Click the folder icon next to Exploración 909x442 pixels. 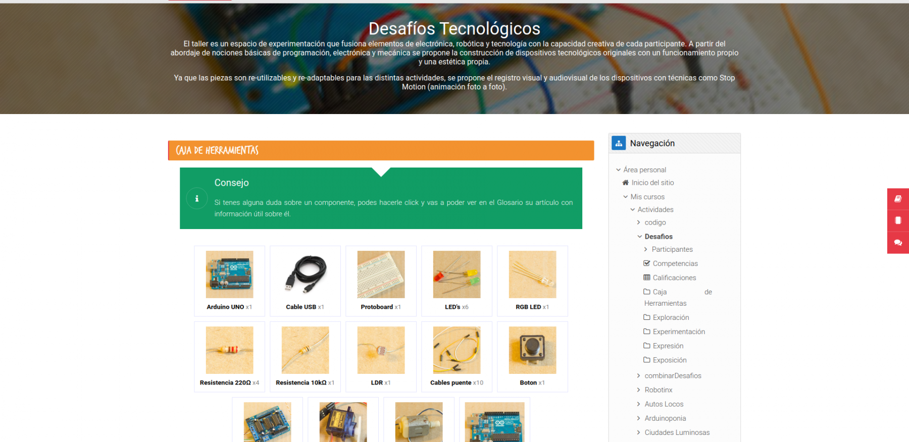[646, 317]
